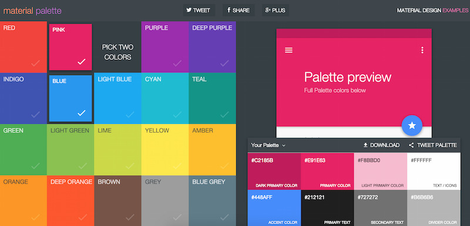Deselect the checked Blue color tile
Viewport: 470px width, 226px height.
pos(70,98)
